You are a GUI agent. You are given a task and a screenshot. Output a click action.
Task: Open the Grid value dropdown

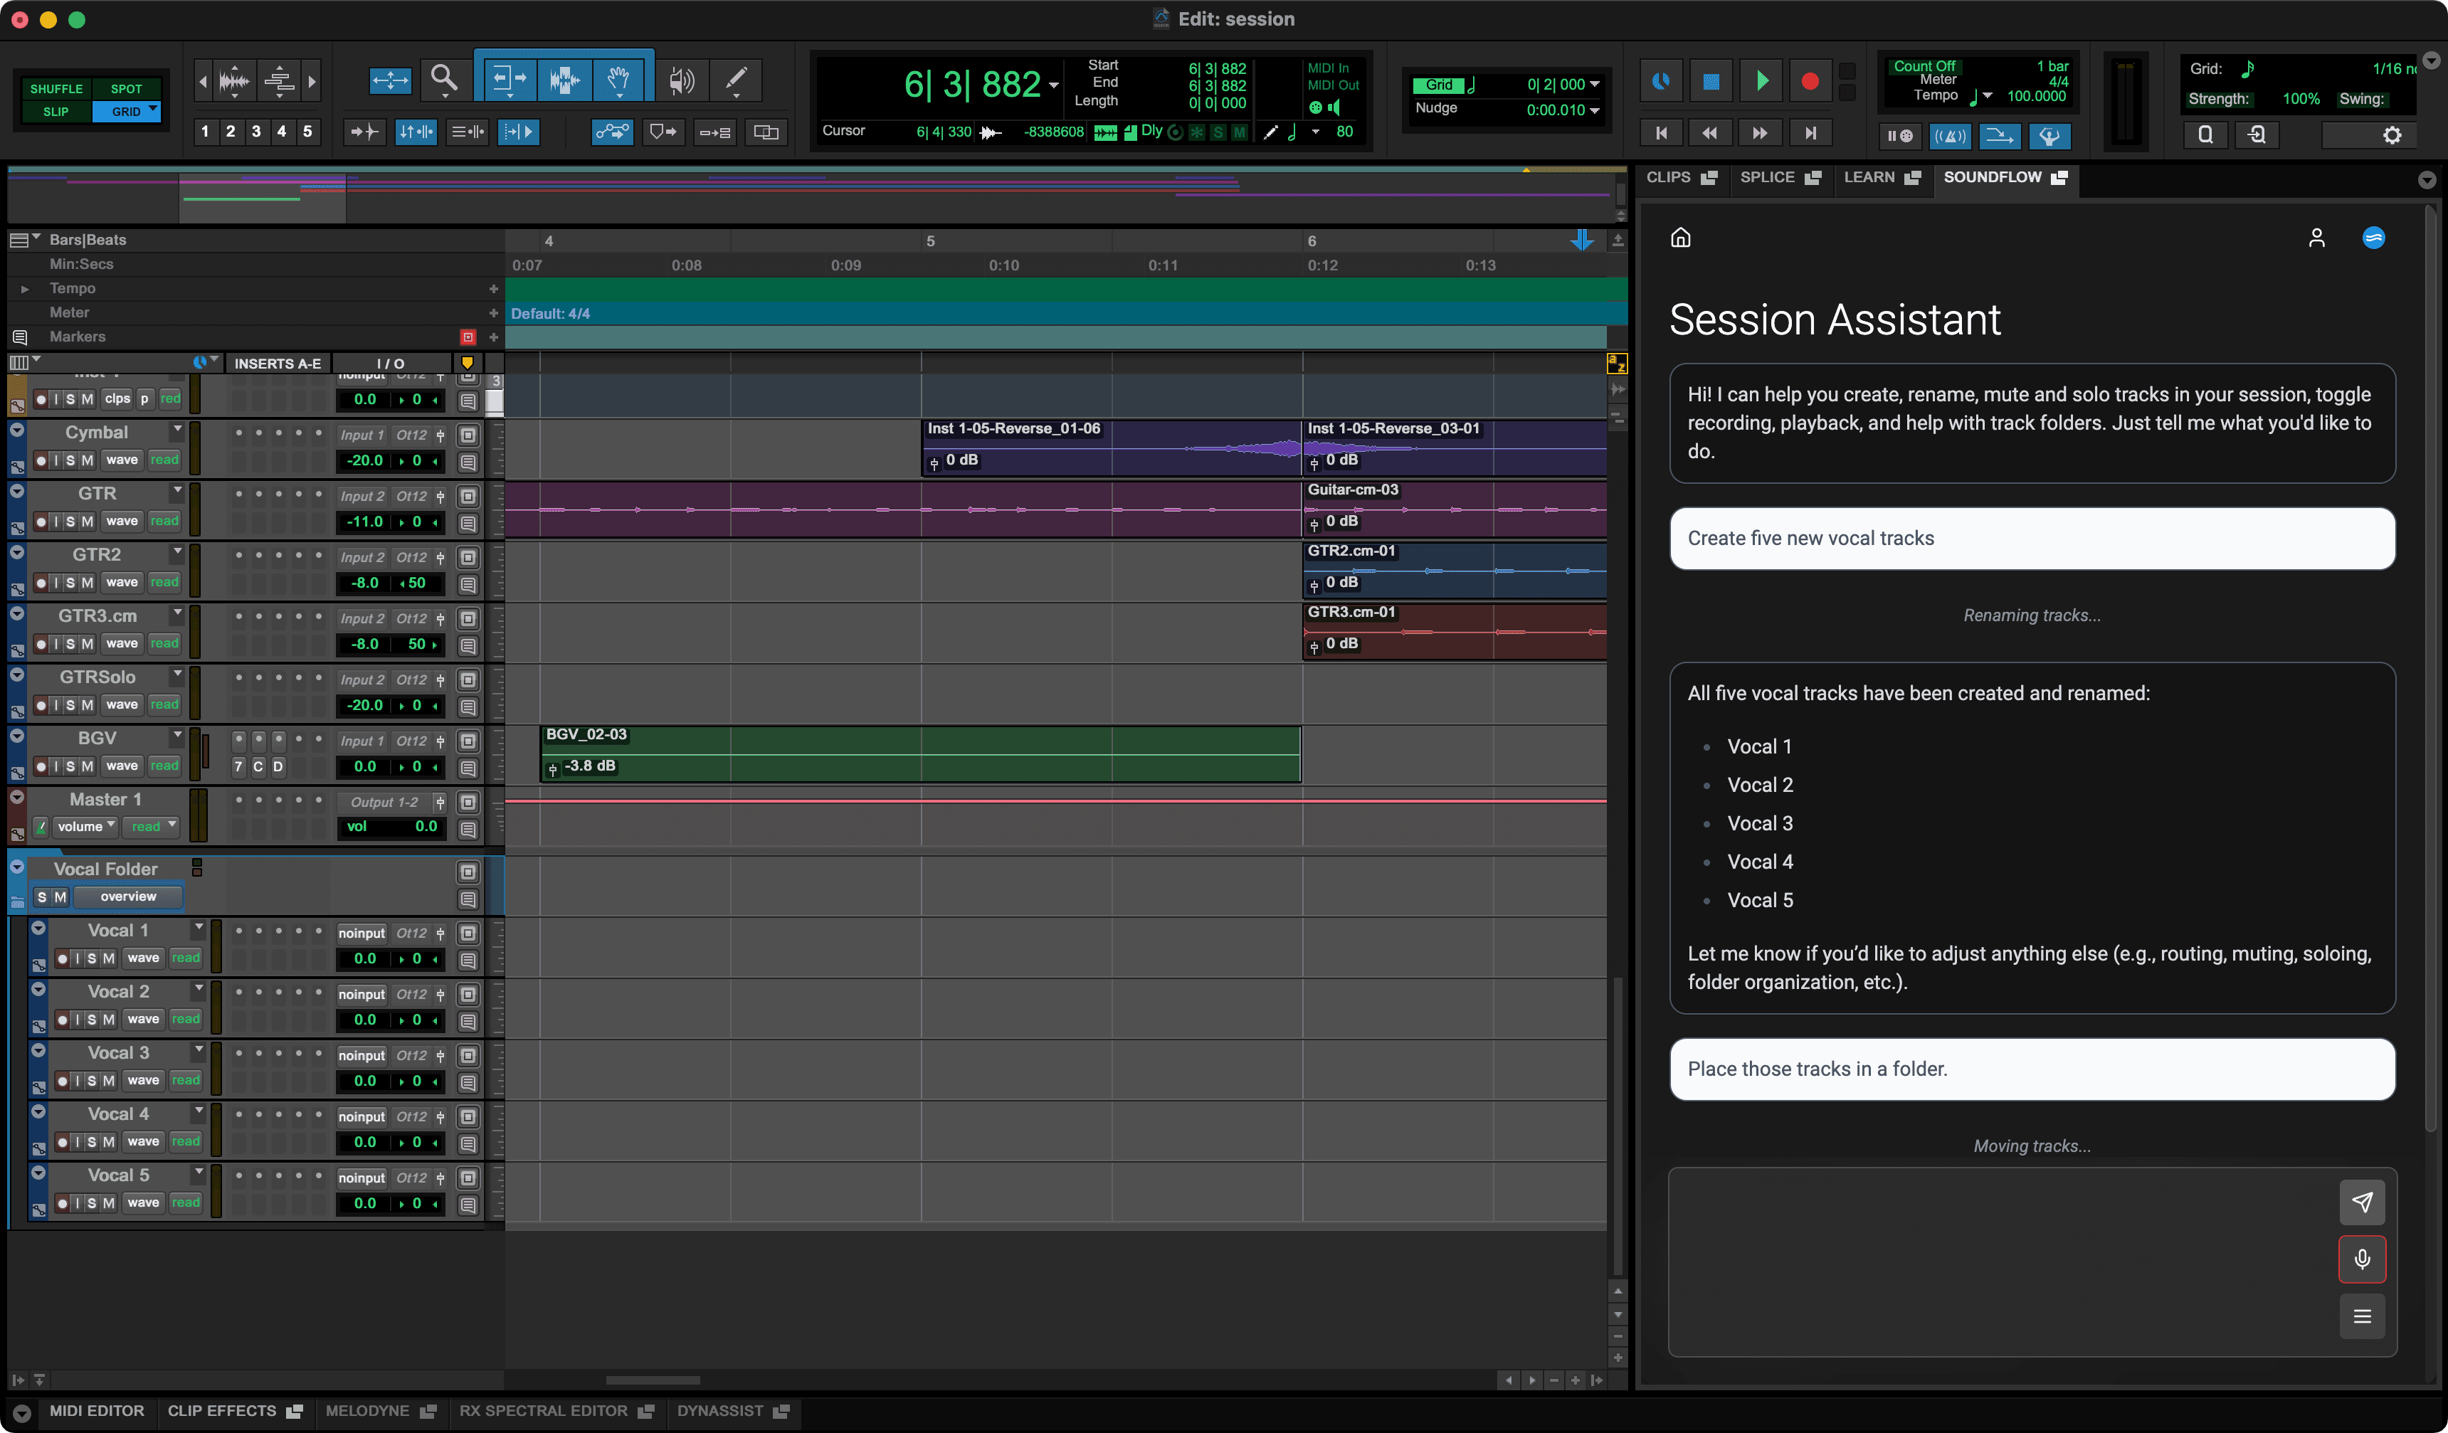click(1594, 85)
